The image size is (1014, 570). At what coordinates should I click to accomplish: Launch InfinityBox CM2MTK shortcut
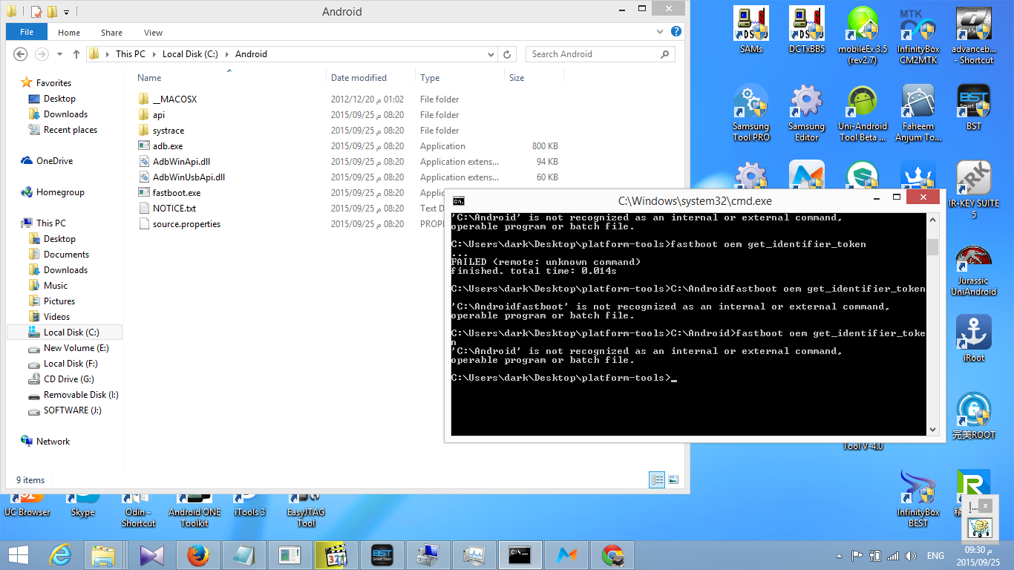click(x=918, y=36)
